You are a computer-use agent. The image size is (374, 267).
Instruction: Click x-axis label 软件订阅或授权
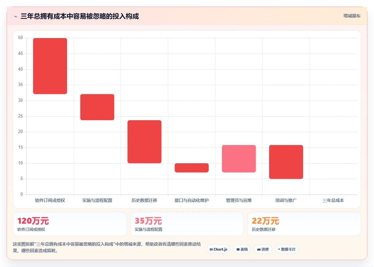(x=50, y=200)
